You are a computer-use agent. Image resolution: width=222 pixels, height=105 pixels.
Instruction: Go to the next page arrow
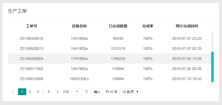point(58,92)
